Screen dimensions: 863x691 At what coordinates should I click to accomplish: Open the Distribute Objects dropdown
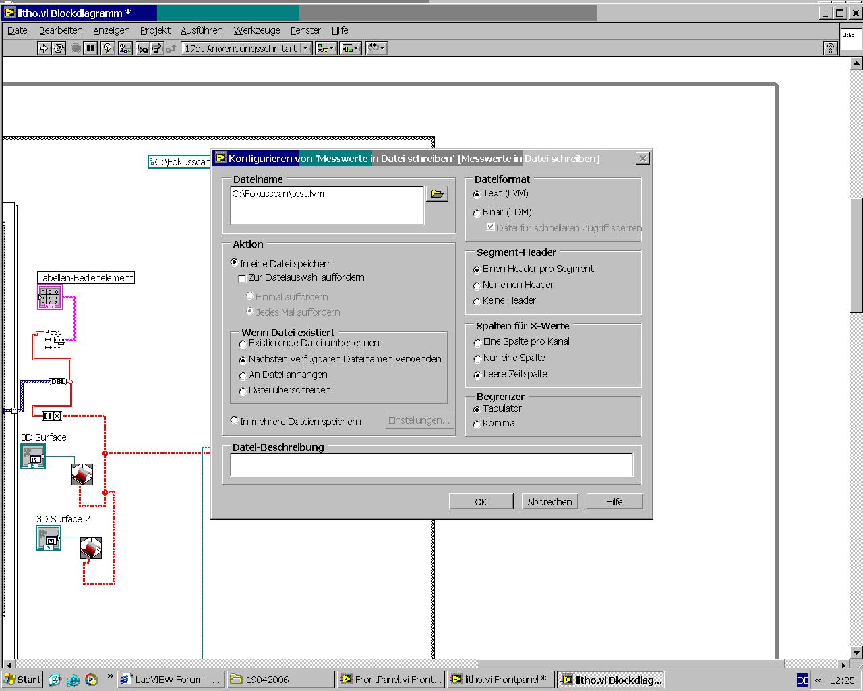(350, 49)
